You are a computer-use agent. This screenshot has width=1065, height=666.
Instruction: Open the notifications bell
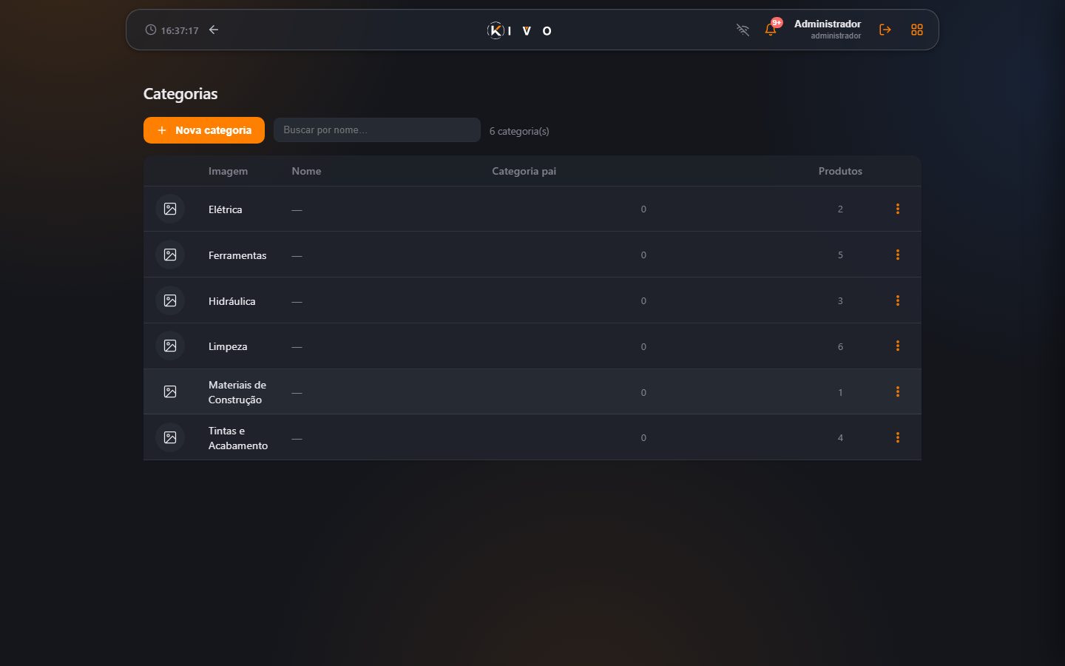(771, 30)
